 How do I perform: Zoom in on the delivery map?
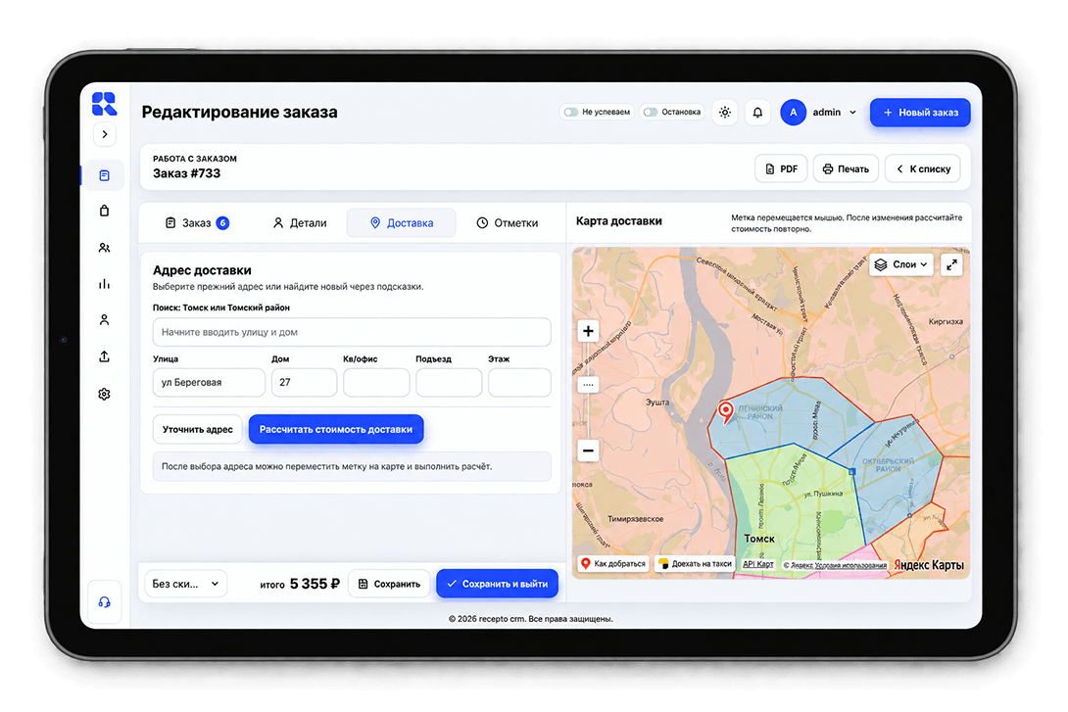coord(588,331)
